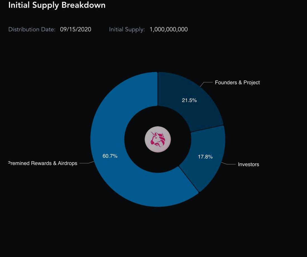Click the 17.8% percentage value

click(x=205, y=157)
